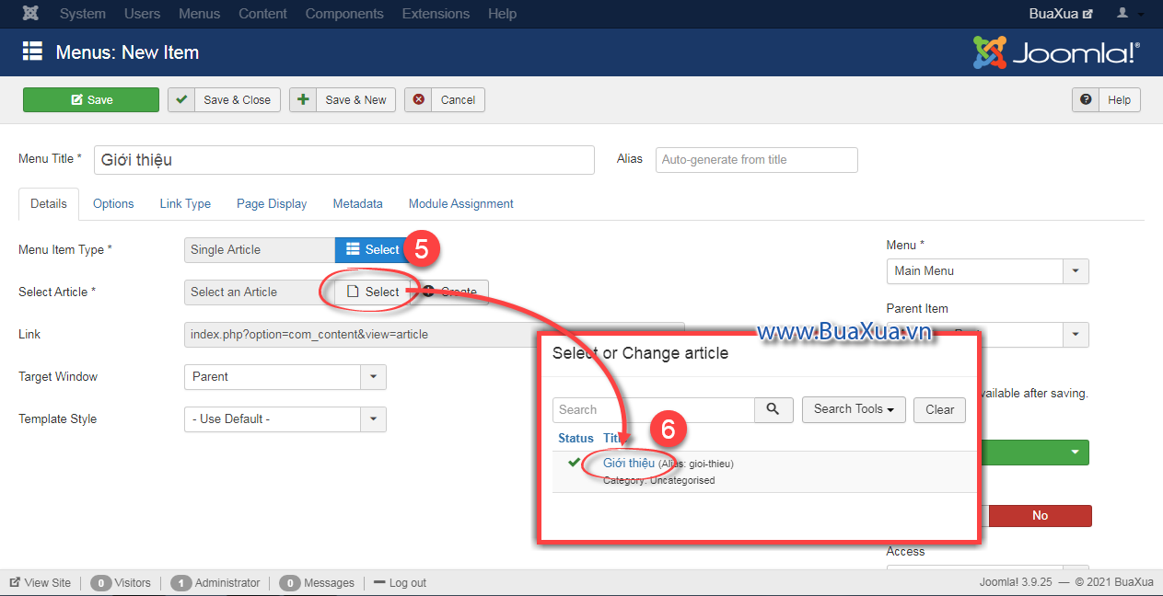The image size is (1163, 596).
Task: Click Messages in status bar
Action: (x=317, y=582)
